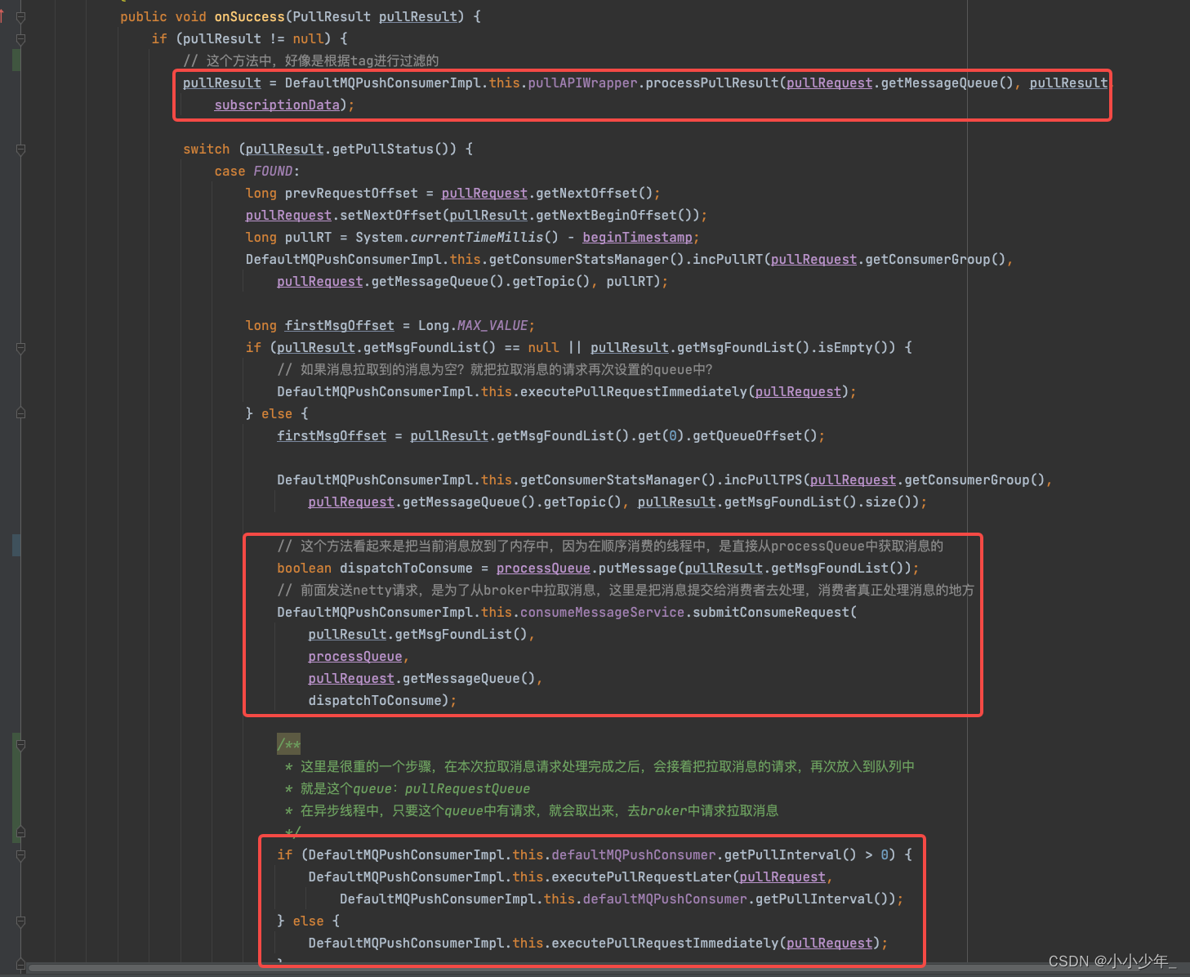Screen dimensions: 1190x977
Task: Click the size() call on getMsgFoundList
Action: pos(888,502)
